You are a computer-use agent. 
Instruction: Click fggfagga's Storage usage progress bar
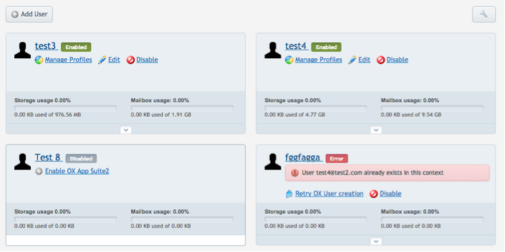click(x=315, y=219)
